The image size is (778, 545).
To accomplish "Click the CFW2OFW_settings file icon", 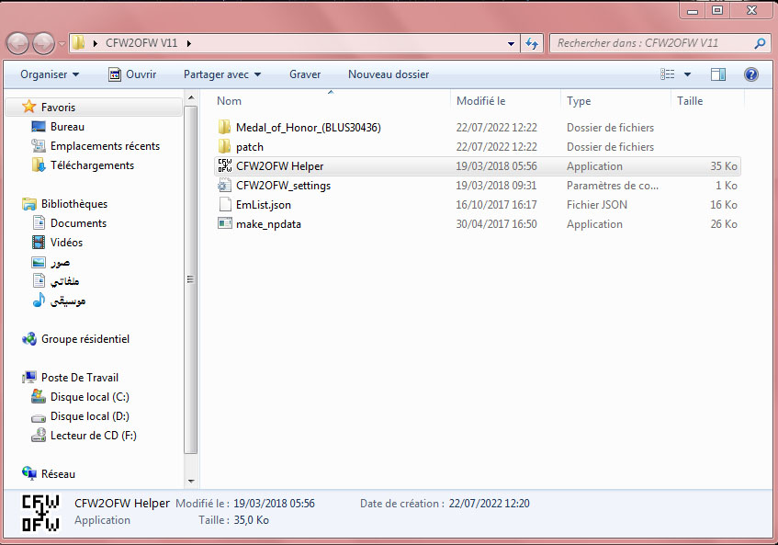I will 225,186.
